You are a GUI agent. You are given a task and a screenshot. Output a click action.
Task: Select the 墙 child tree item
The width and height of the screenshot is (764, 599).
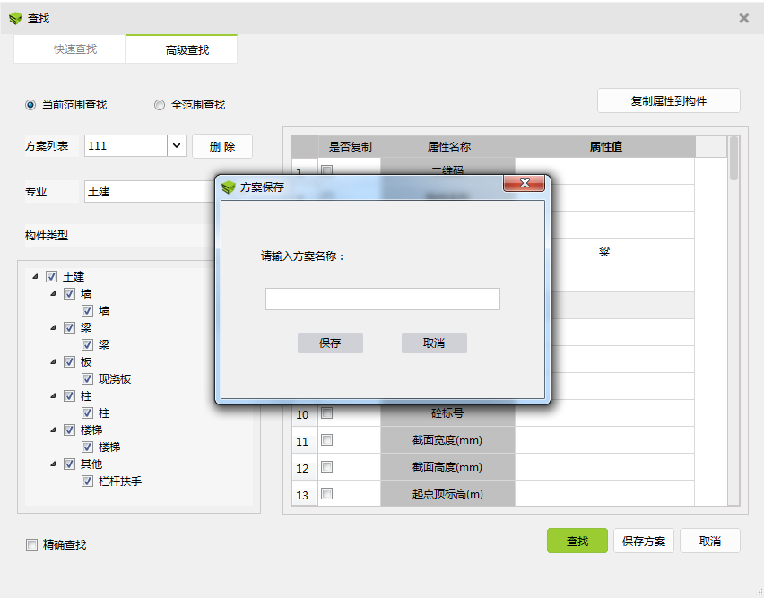tap(104, 311)
